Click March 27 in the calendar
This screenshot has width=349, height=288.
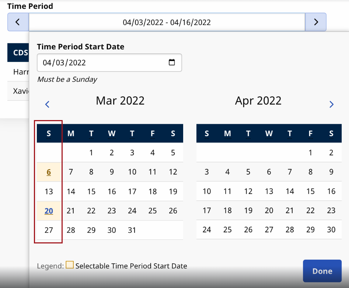(x=49, y=231)
